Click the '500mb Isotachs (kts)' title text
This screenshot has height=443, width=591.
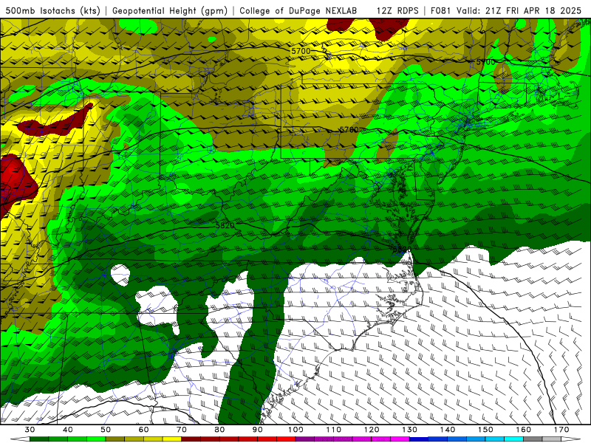(x=53, y=10)
